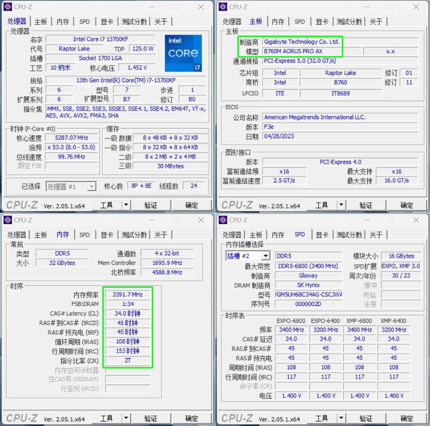Switch to 处理器 tab in the mainboard window
The width and height of the screenshot is (430, 426).
point(232,21)
